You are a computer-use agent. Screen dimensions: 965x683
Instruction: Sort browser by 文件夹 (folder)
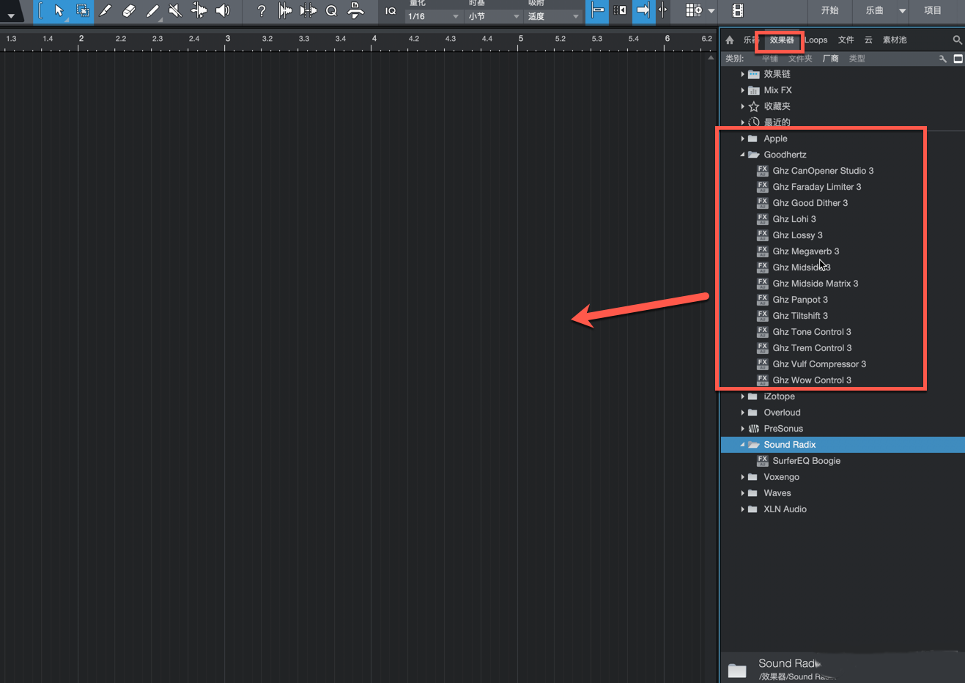(800, 59)
